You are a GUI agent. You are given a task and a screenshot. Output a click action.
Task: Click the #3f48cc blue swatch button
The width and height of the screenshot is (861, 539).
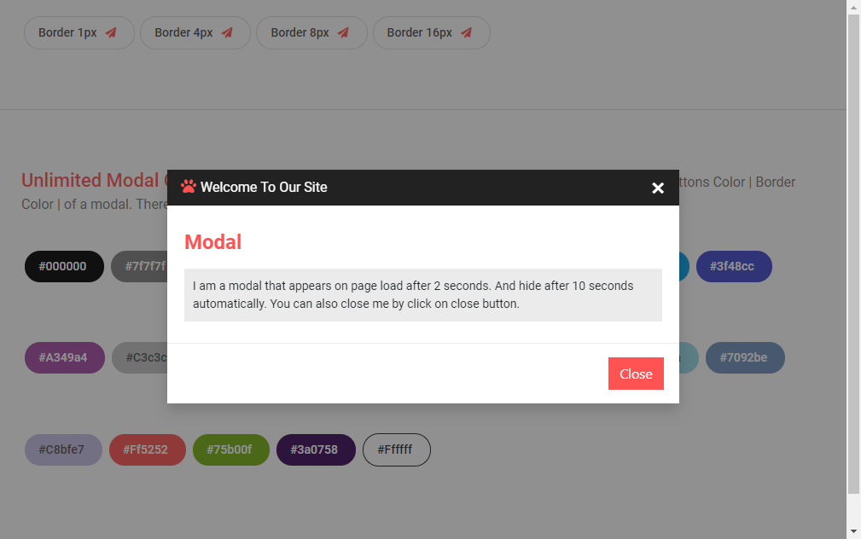pos(734,266)
